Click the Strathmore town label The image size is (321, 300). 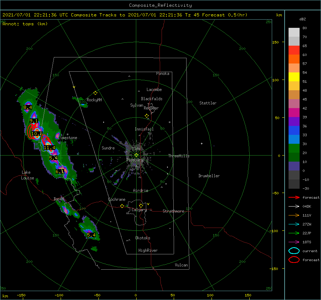click(173, 211)
